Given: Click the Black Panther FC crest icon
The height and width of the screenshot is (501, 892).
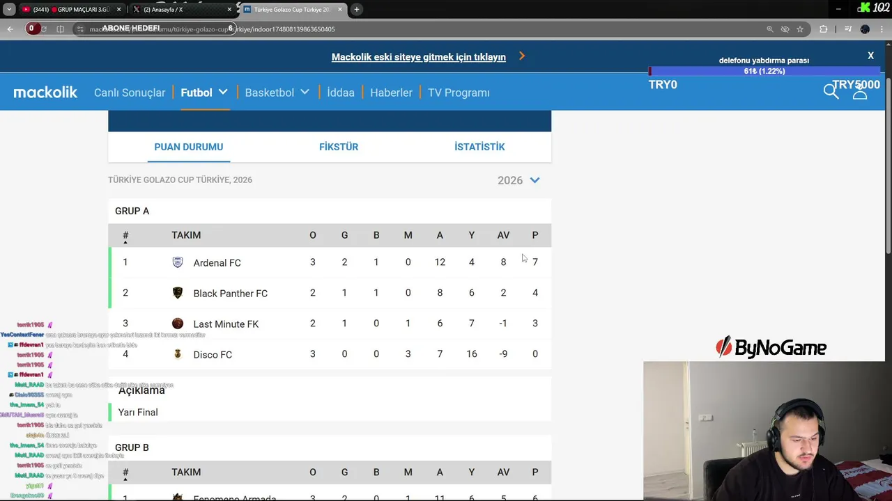Looking at the screenshot, I should [x=178, y=293].
